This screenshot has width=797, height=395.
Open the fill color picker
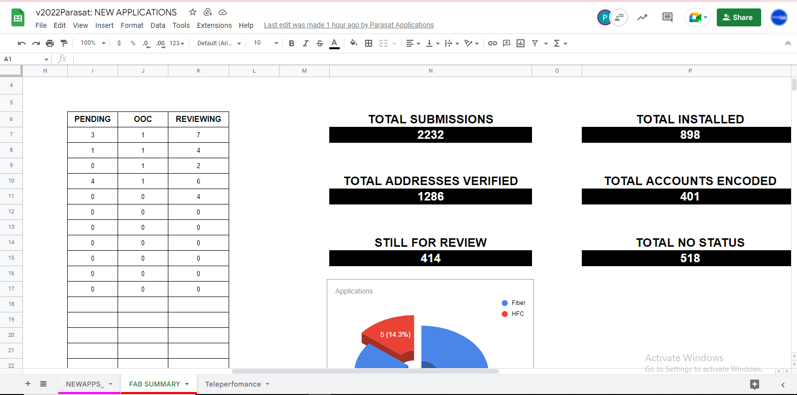tap(354, 43)
